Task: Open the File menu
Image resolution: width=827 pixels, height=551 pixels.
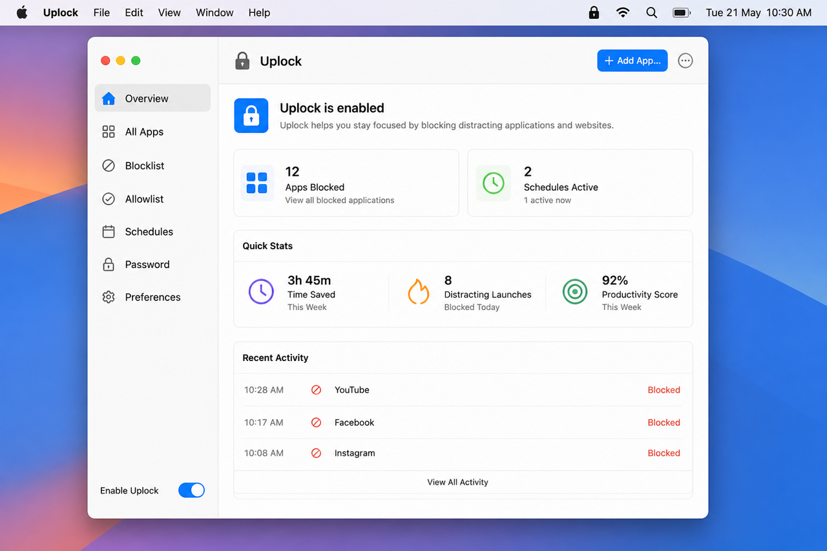Action: (x=101, y=12)
